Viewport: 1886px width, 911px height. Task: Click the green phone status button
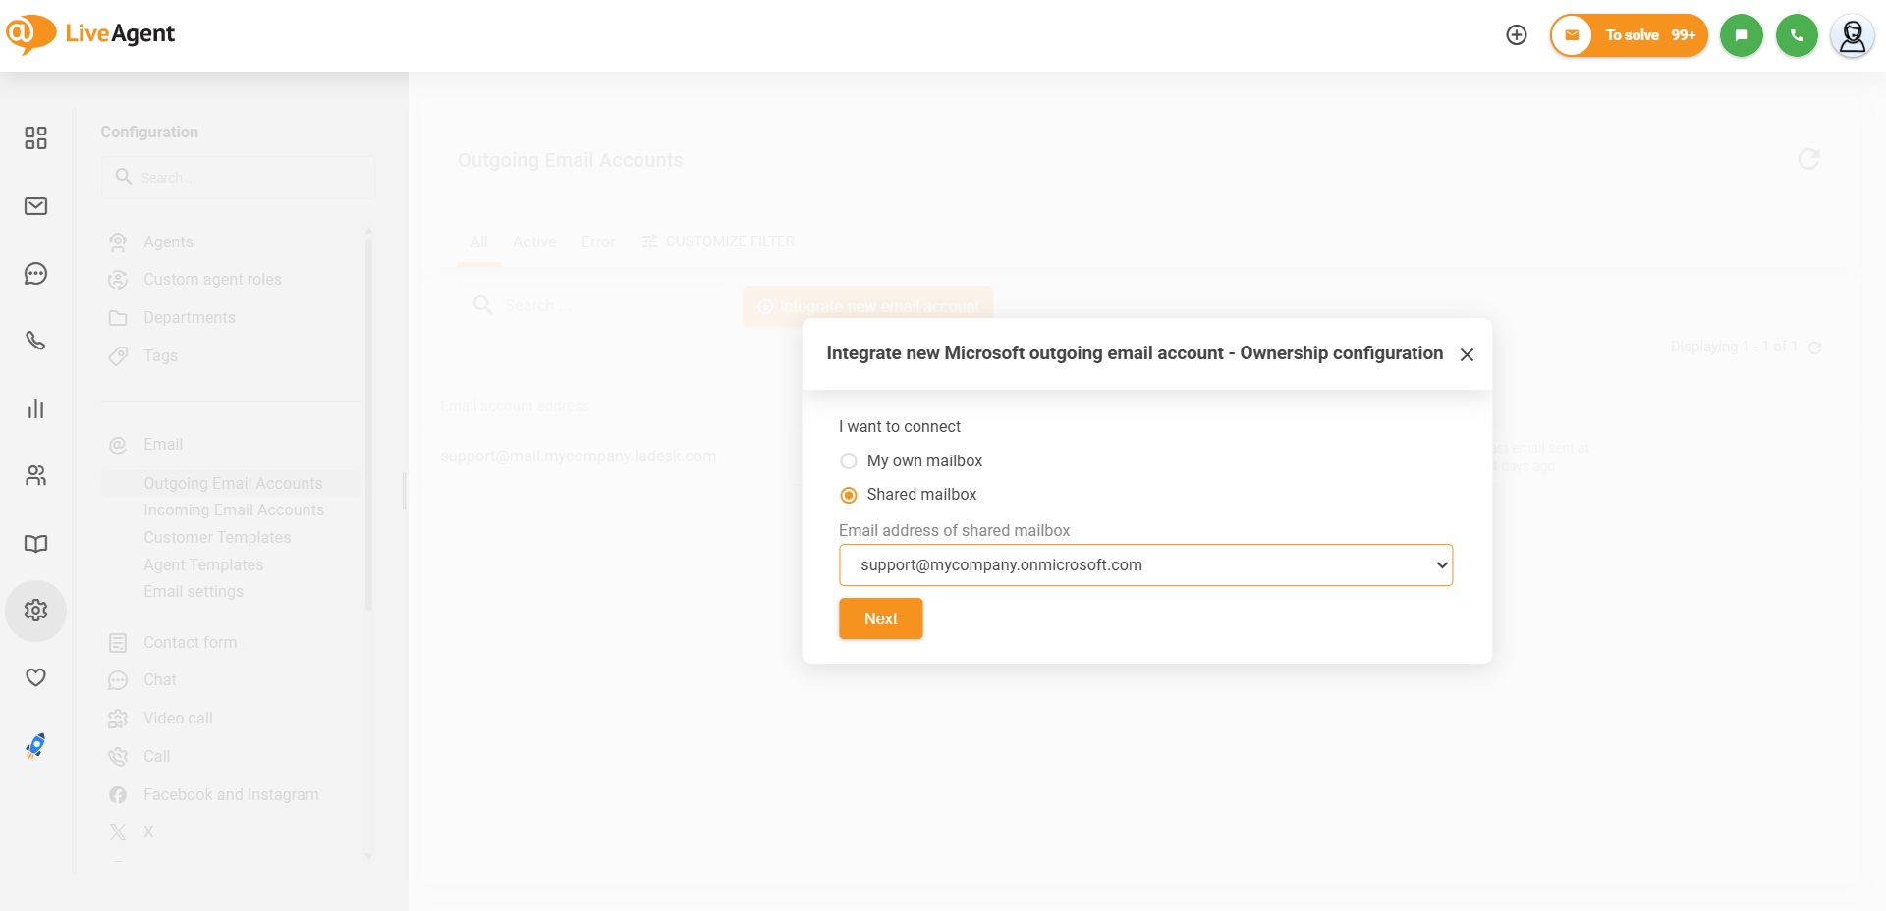1797,35
